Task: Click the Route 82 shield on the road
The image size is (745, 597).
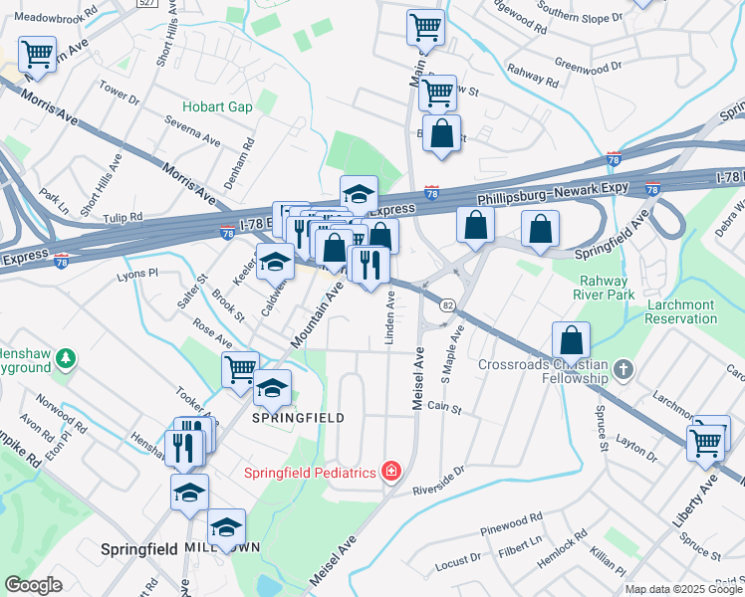Action: click(x=447, y=305)
